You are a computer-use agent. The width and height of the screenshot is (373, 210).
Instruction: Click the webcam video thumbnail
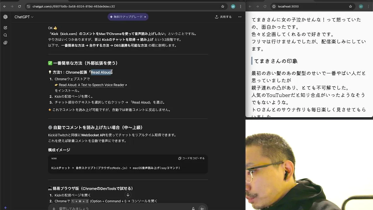click(x=309, y=165)
